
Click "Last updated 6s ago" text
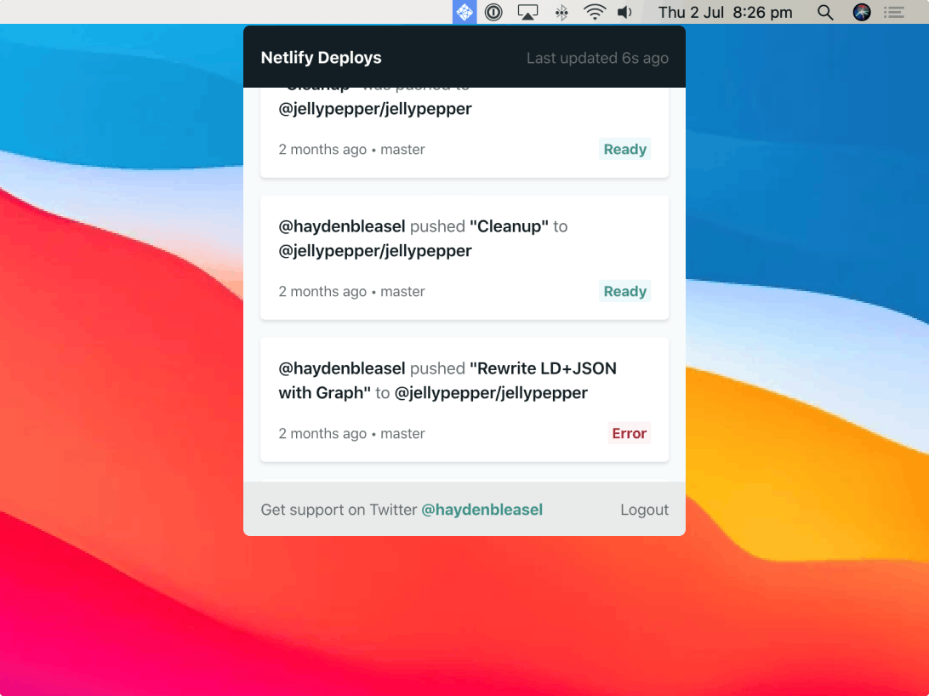click(597, 58)
